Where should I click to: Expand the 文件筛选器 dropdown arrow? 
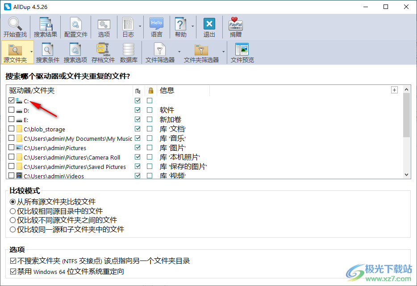(179, 52)
